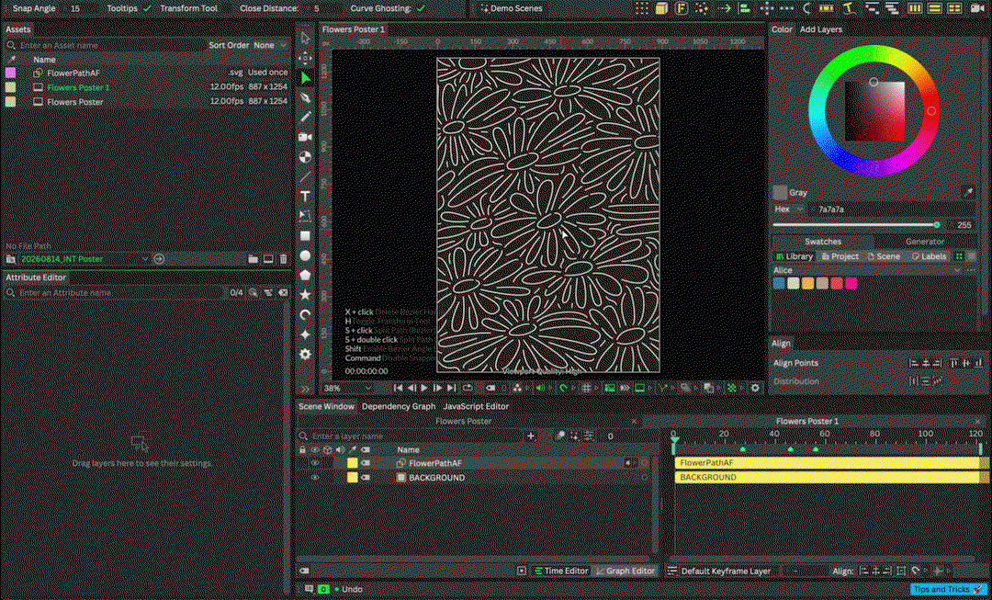This screenshot has width=992, height=600.
Task: Select the Pen tool in the viewport toolbar
Action: click(x=305, y=97)
